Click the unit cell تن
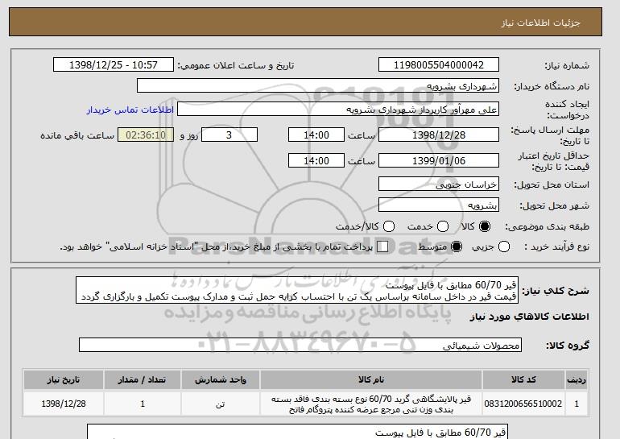Image resolution: width=620 pixels, height=439 pixels. (x=221, y=404)
